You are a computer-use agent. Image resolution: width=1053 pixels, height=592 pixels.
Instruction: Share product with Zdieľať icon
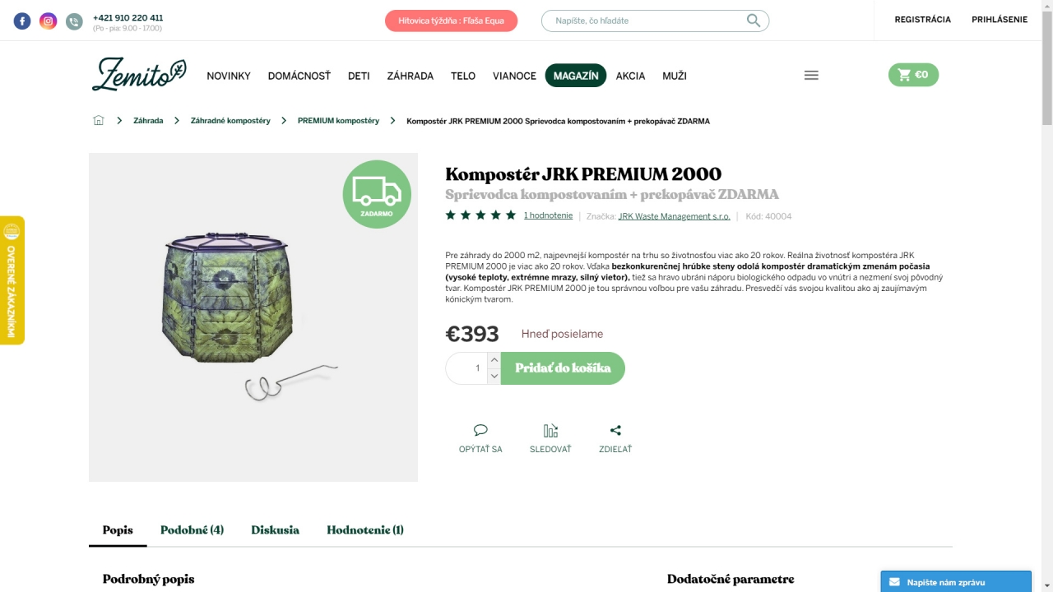615,430
